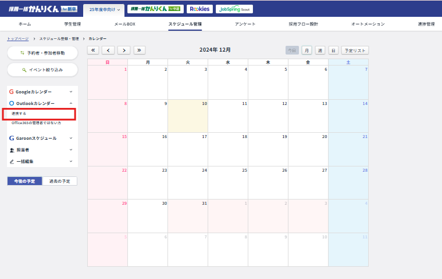442x279 pixels.
Task: Select the December 10 calendar cell
Action: coord(187,115)
